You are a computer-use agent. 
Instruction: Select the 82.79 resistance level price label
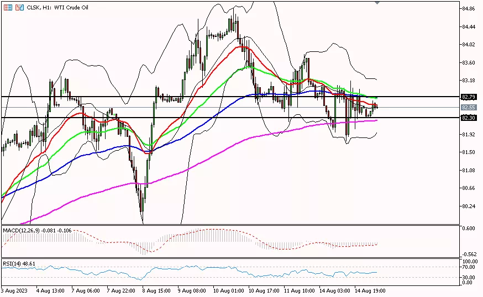pyautogui.click(x=469, y=97)
